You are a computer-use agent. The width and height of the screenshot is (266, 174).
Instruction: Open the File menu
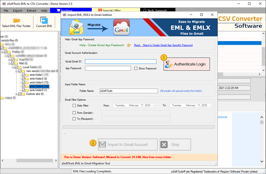coord(6,11)
